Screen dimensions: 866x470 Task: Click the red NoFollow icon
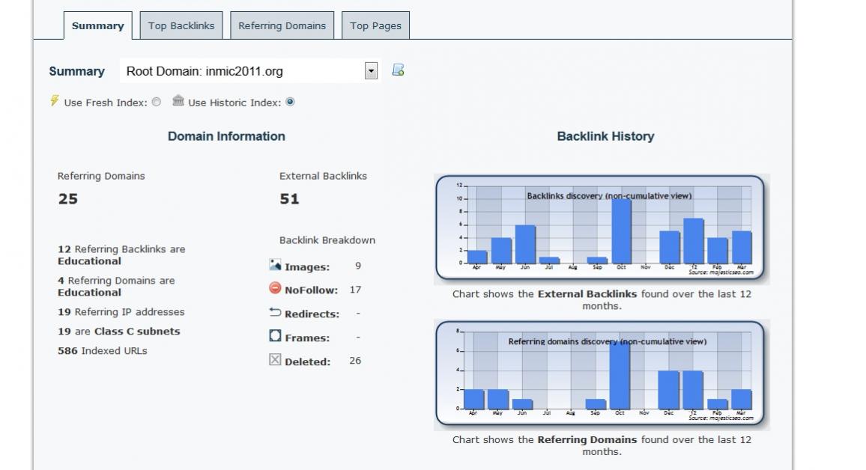pyautogui.click(x=275, y=288)
